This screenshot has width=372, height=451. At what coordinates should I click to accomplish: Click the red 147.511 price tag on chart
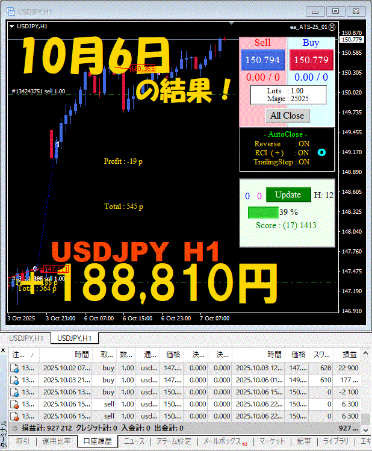coord(56,269)
